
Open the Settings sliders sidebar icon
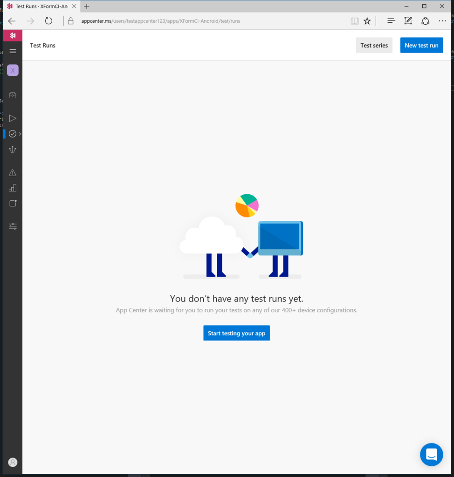point(13,226)
